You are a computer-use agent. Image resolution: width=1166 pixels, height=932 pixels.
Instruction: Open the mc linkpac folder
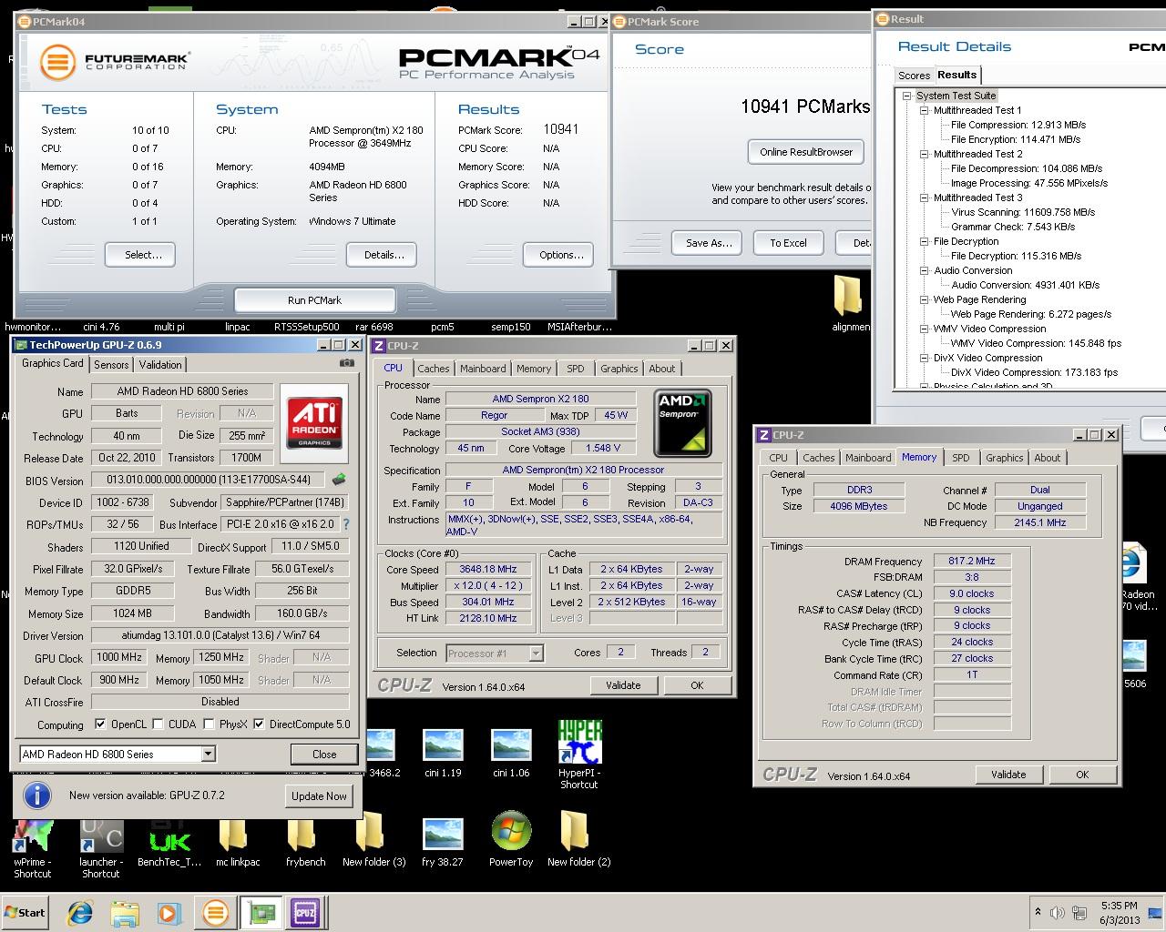[238, 842]
